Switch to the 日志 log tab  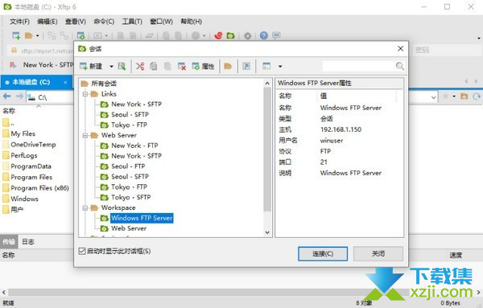pyautogui.click(x=28, y=242)
